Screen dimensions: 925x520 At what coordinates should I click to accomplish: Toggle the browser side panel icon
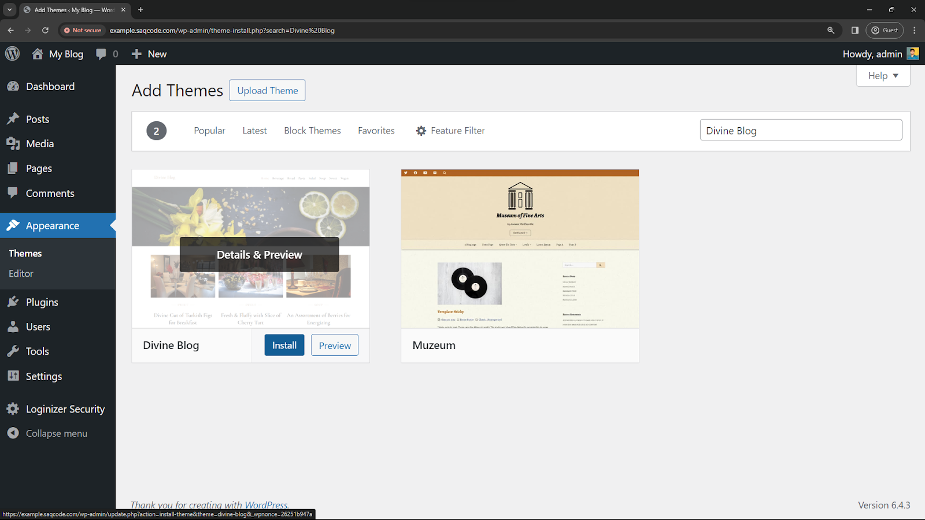(x=855, y=30)
